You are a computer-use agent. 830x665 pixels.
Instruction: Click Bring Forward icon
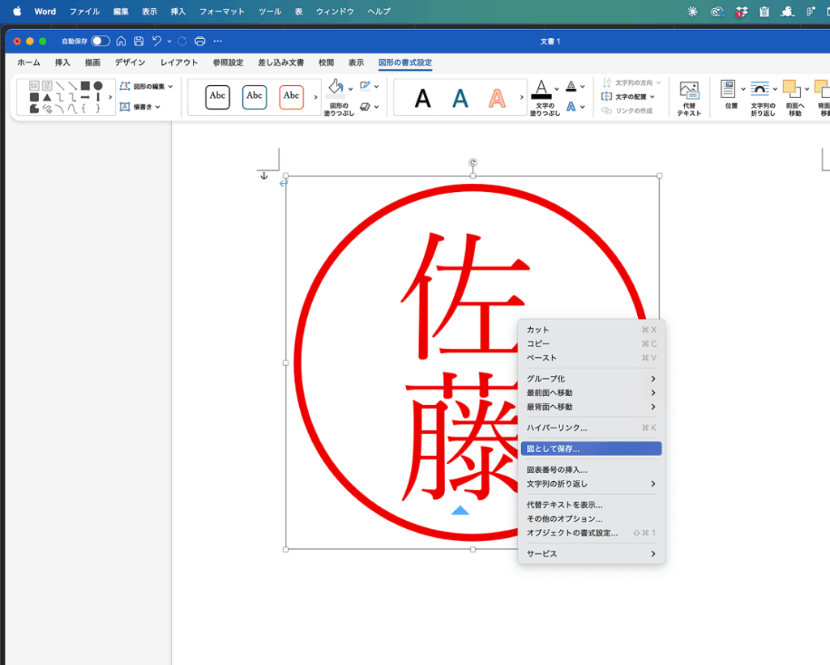[x=792, y=89]
